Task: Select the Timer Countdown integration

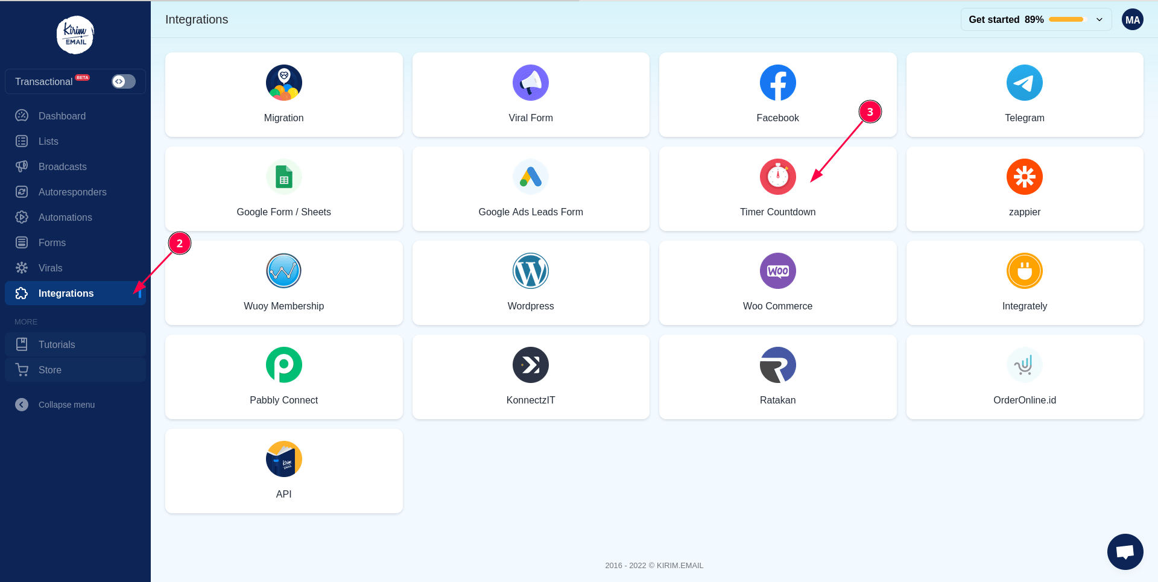Action: click(x=777, y=189)
